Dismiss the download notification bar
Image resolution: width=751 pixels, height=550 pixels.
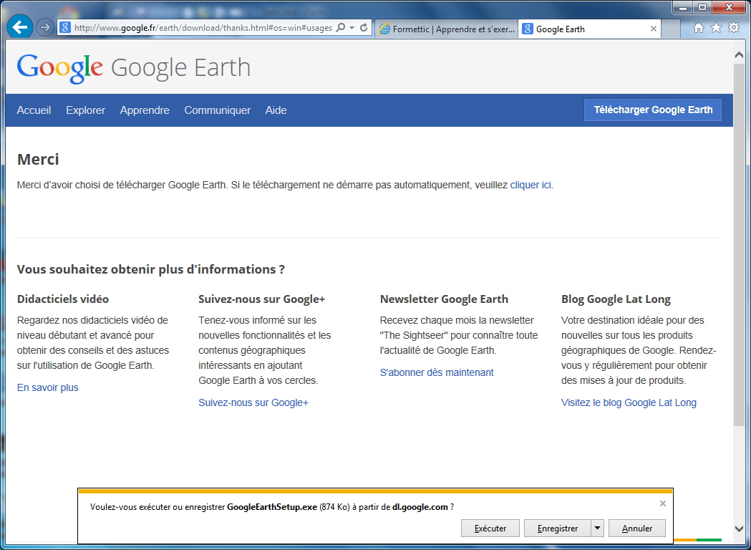pos(663,503)
